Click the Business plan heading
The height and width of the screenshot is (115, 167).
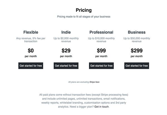pyautogui.click(x=137, y=32)
